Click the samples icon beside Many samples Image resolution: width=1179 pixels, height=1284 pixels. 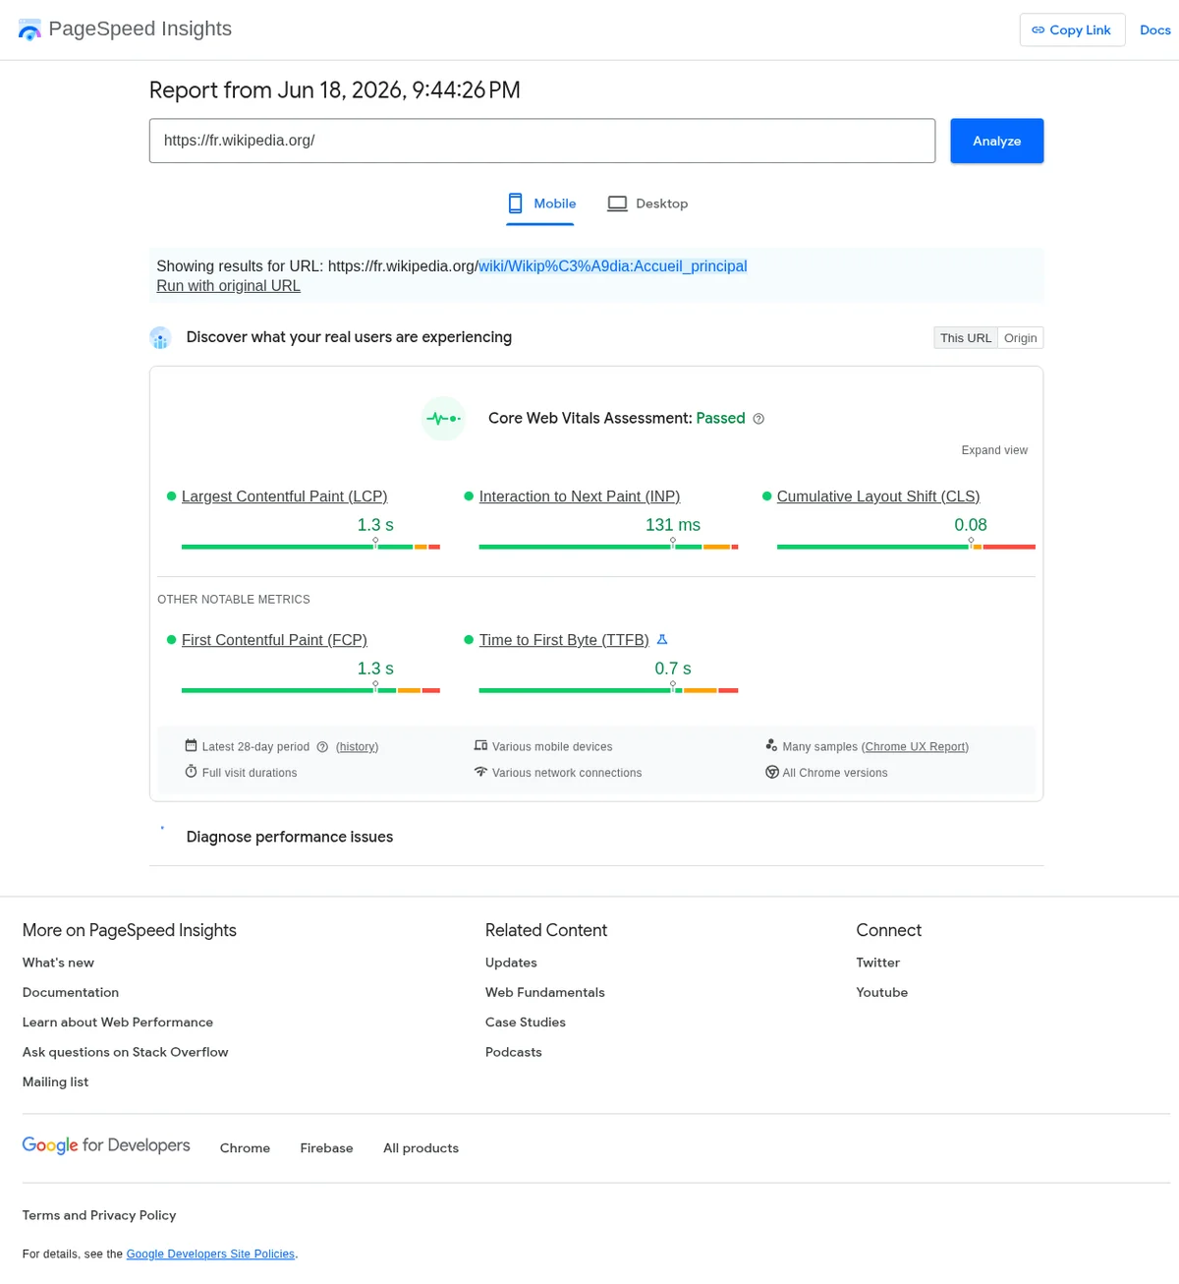pos(771,745)
